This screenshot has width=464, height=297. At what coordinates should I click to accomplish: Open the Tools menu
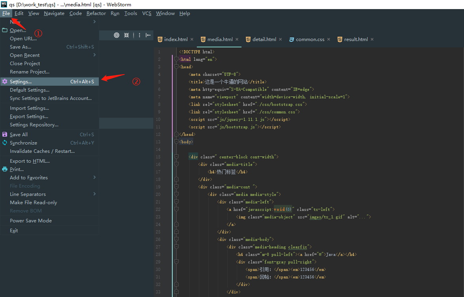click(x=131, y=13)
